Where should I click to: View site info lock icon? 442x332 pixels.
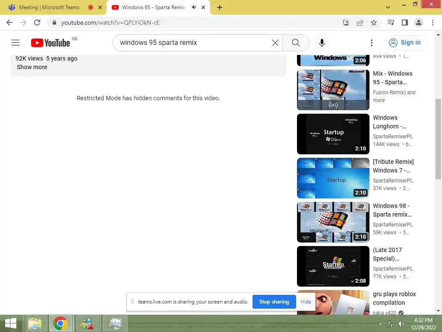click(54, 22)
